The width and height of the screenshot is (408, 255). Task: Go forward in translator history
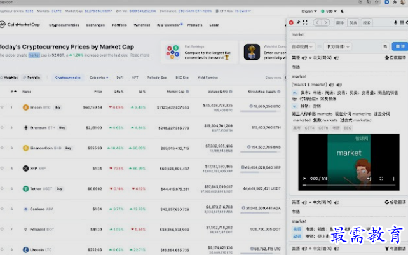tap(325, 23)
